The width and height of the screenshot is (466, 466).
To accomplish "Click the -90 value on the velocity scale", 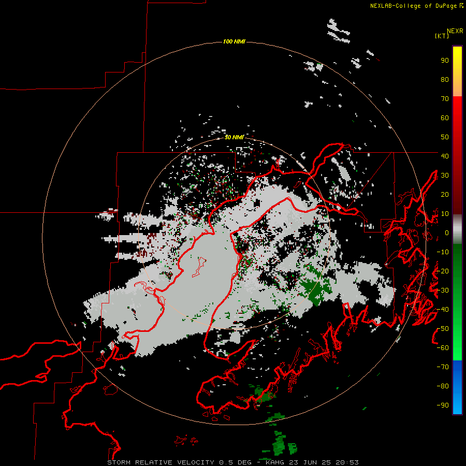I will [443, 405].
